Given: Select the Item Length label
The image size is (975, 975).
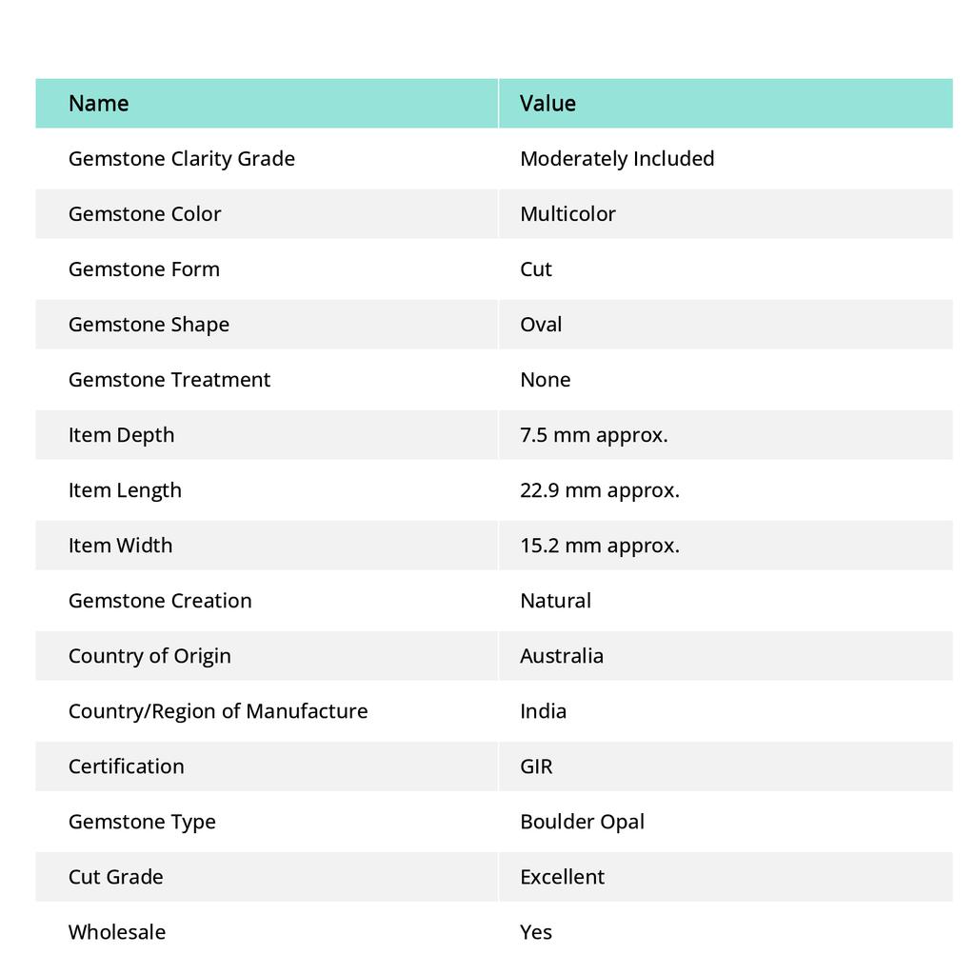Looking at the screenshot, I should (x=125, y=491).
